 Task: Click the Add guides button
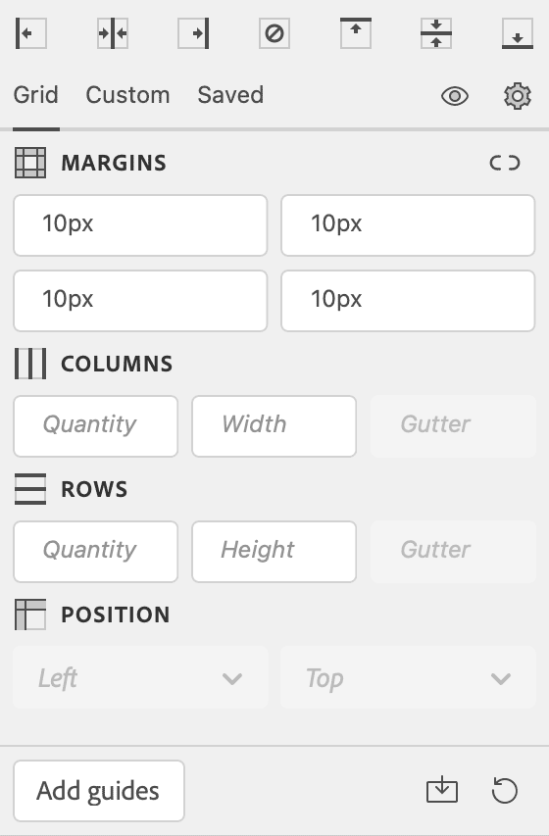99,791
